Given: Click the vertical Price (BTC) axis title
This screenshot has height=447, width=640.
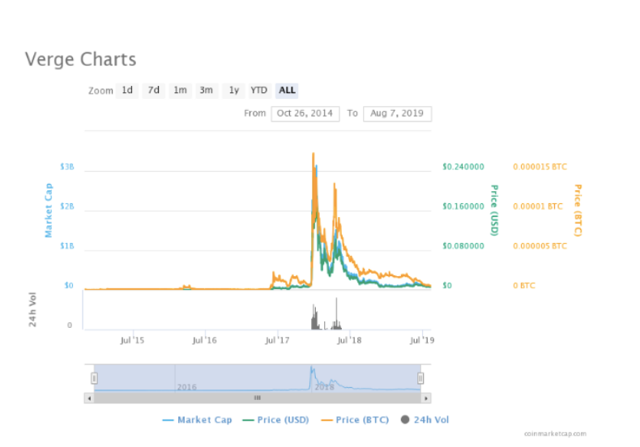Looking at the screenshot, I should click(x=578, y=211).
